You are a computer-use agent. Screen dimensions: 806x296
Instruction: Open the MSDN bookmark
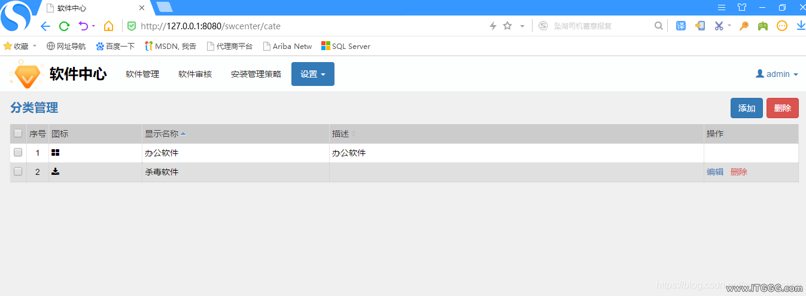click(x=170, y=46)
